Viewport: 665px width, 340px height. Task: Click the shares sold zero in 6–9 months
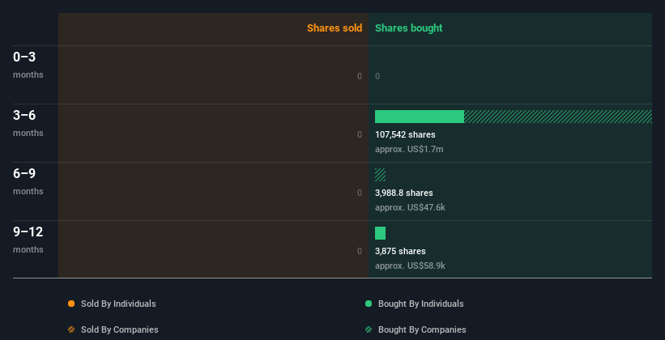coord(360,193)
